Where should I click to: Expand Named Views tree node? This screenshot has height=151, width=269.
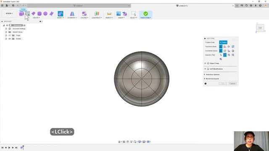[x=6, y=32]
